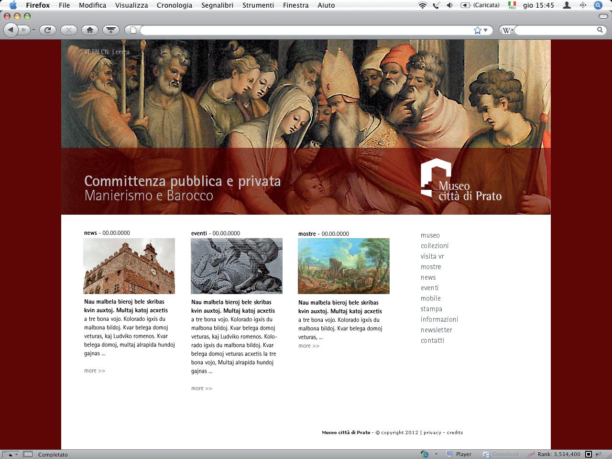Click the Museo città di Prato logo
Image resolution: width=612 pixels, height=459 pixels.
461,179
